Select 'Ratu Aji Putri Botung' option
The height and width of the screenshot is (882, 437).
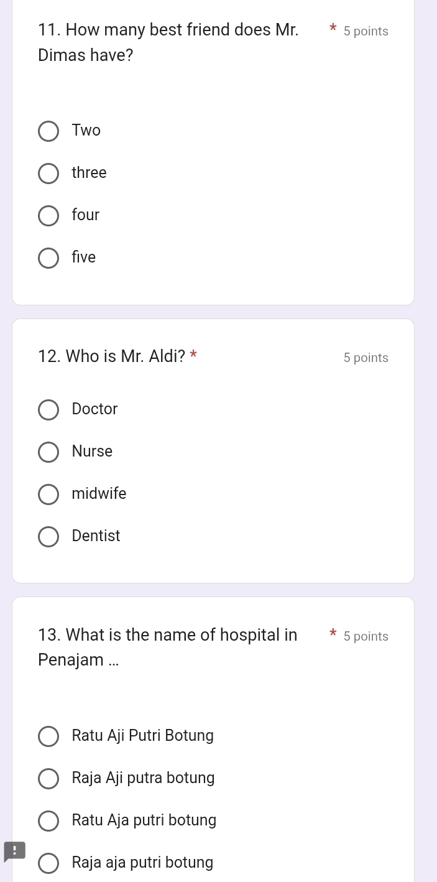(x=49, y=736)
